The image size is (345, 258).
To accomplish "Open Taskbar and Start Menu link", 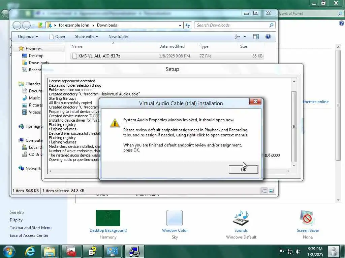I will pos(31,228).
